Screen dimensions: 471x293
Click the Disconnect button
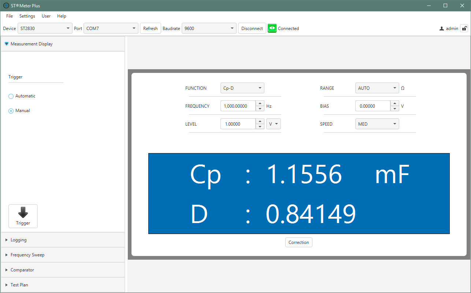pyautogui.click(x=252, y=28)
